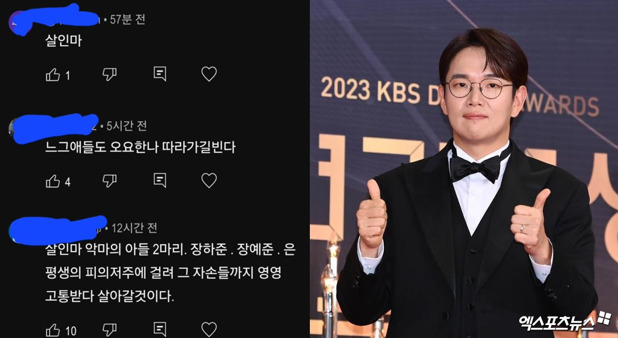Open reply box for 5시간 전 comment

click(160, 181)
